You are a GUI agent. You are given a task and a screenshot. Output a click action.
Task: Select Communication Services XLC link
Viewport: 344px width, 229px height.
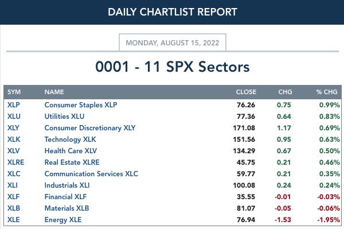pos(91,174)
